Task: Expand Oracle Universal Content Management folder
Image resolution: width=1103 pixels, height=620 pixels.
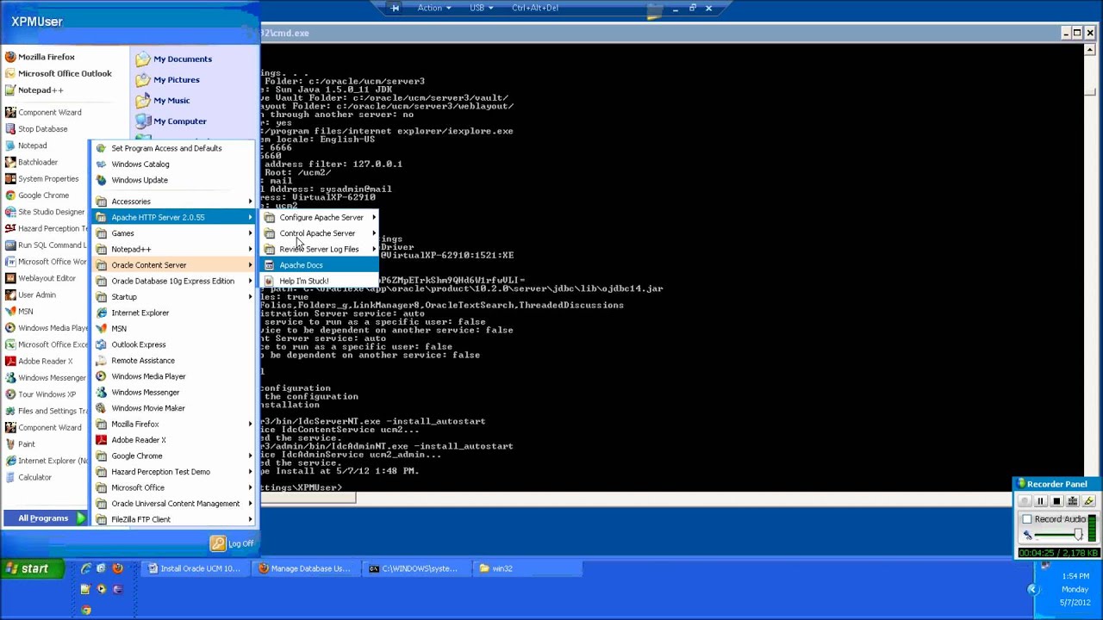Action: 174,504
